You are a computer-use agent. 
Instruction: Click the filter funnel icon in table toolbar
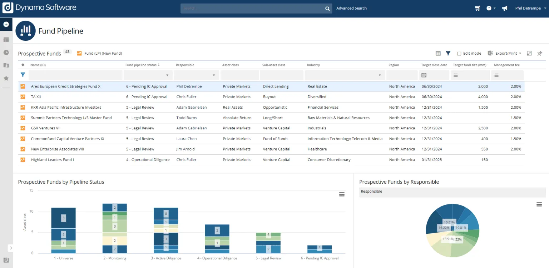[448, 53]
